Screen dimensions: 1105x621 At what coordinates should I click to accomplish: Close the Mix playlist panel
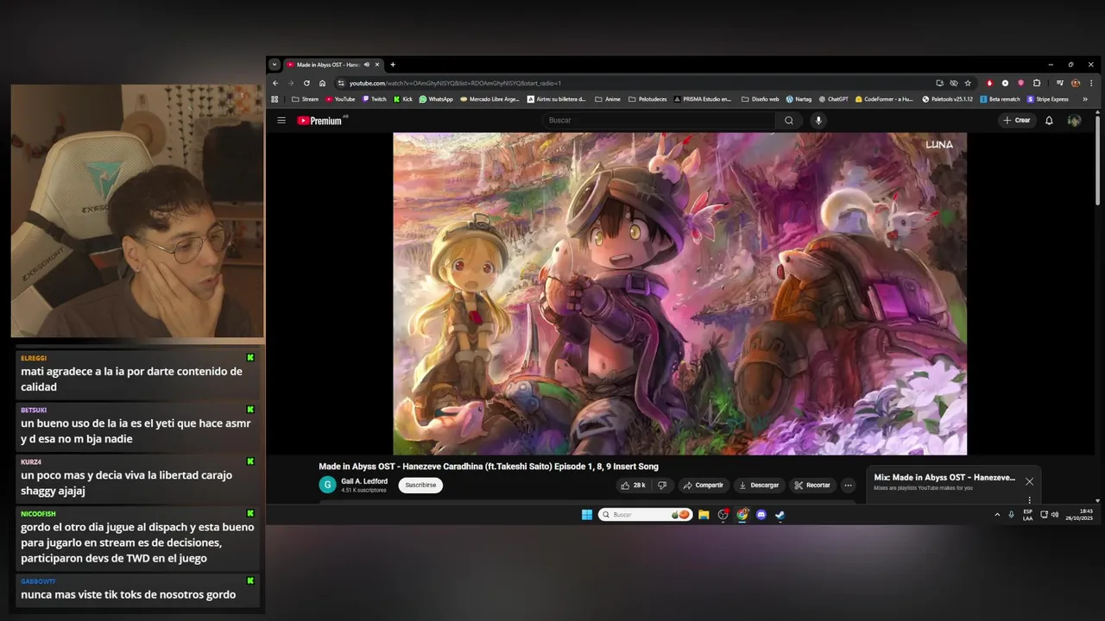(x=1029, y=481)
